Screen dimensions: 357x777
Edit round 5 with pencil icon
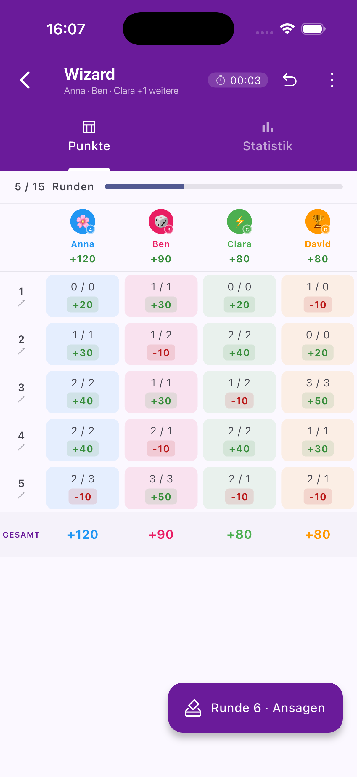[21, 495]
